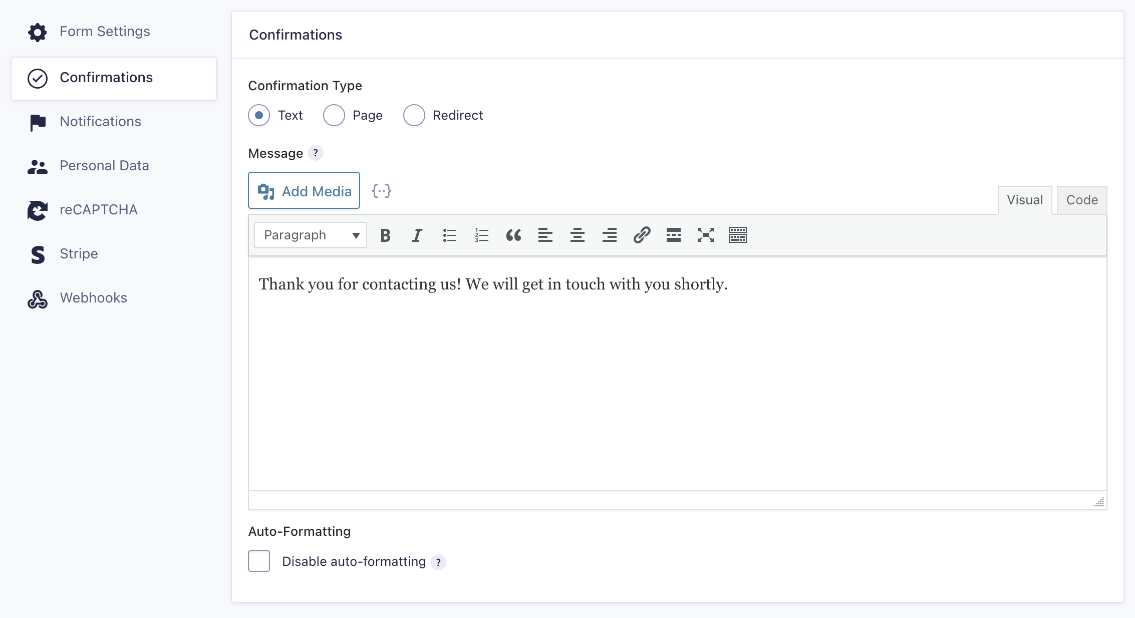Select the Page confirmation type
Image resolution: width=1135 pixels, height=618 pixels.
(x=334, y=115)
